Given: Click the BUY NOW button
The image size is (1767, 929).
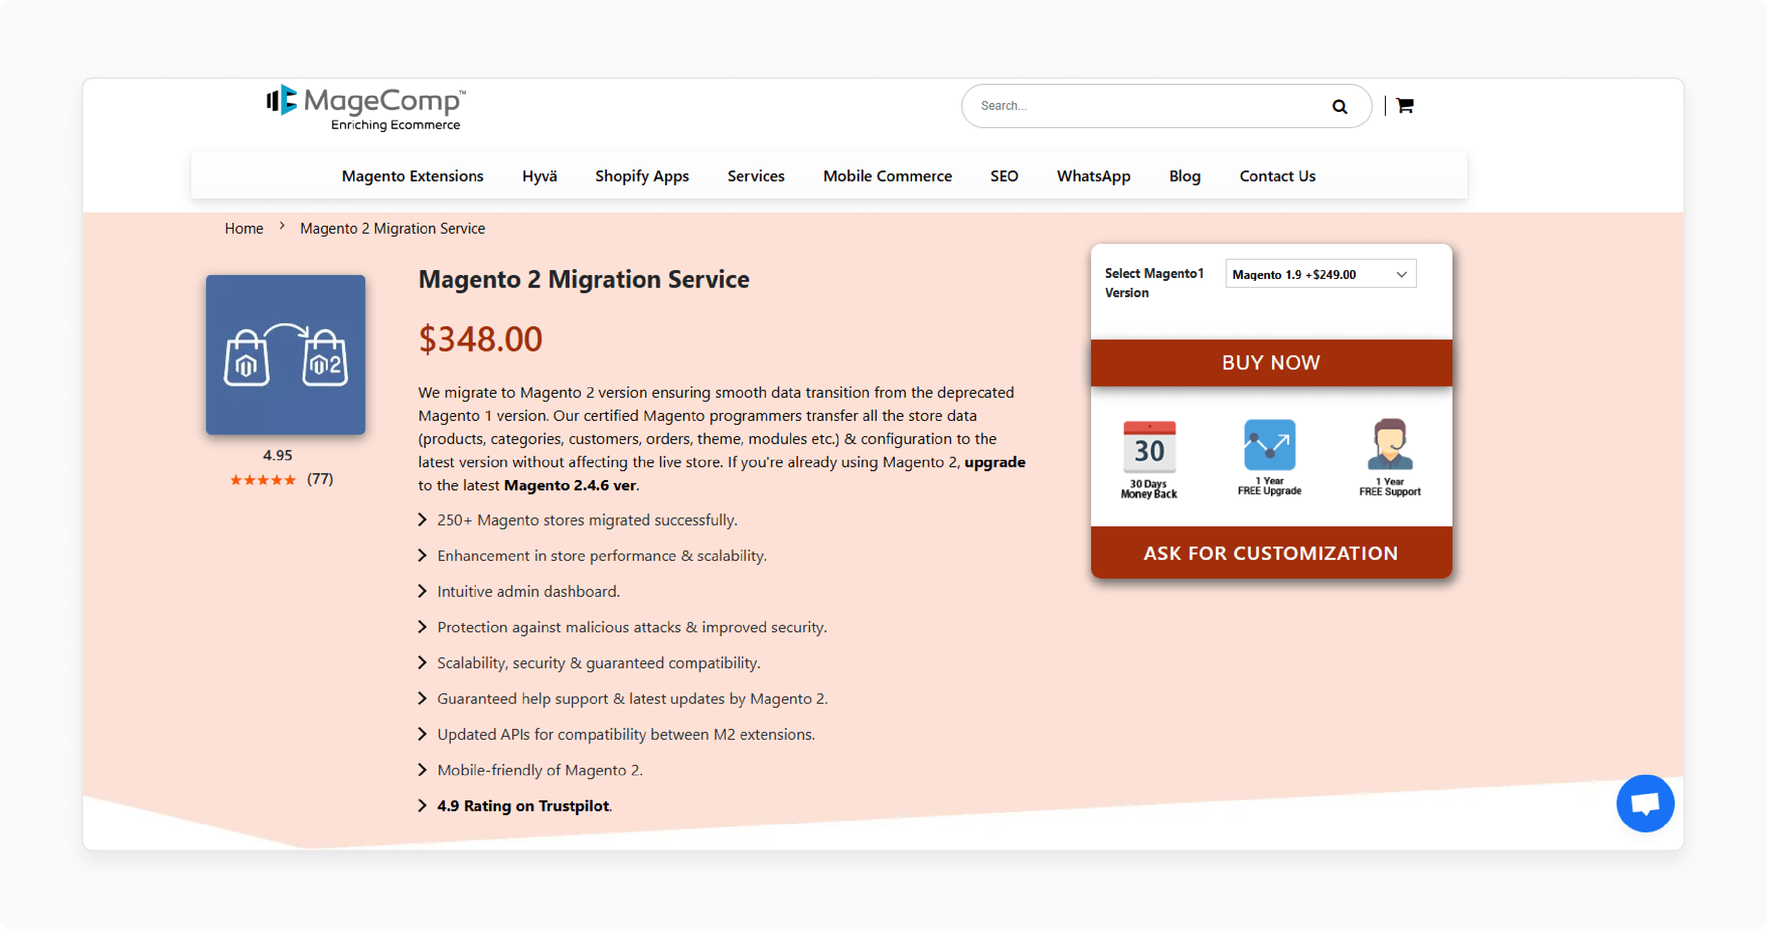Looking at the screenshot, I should tap(1271, 362).
